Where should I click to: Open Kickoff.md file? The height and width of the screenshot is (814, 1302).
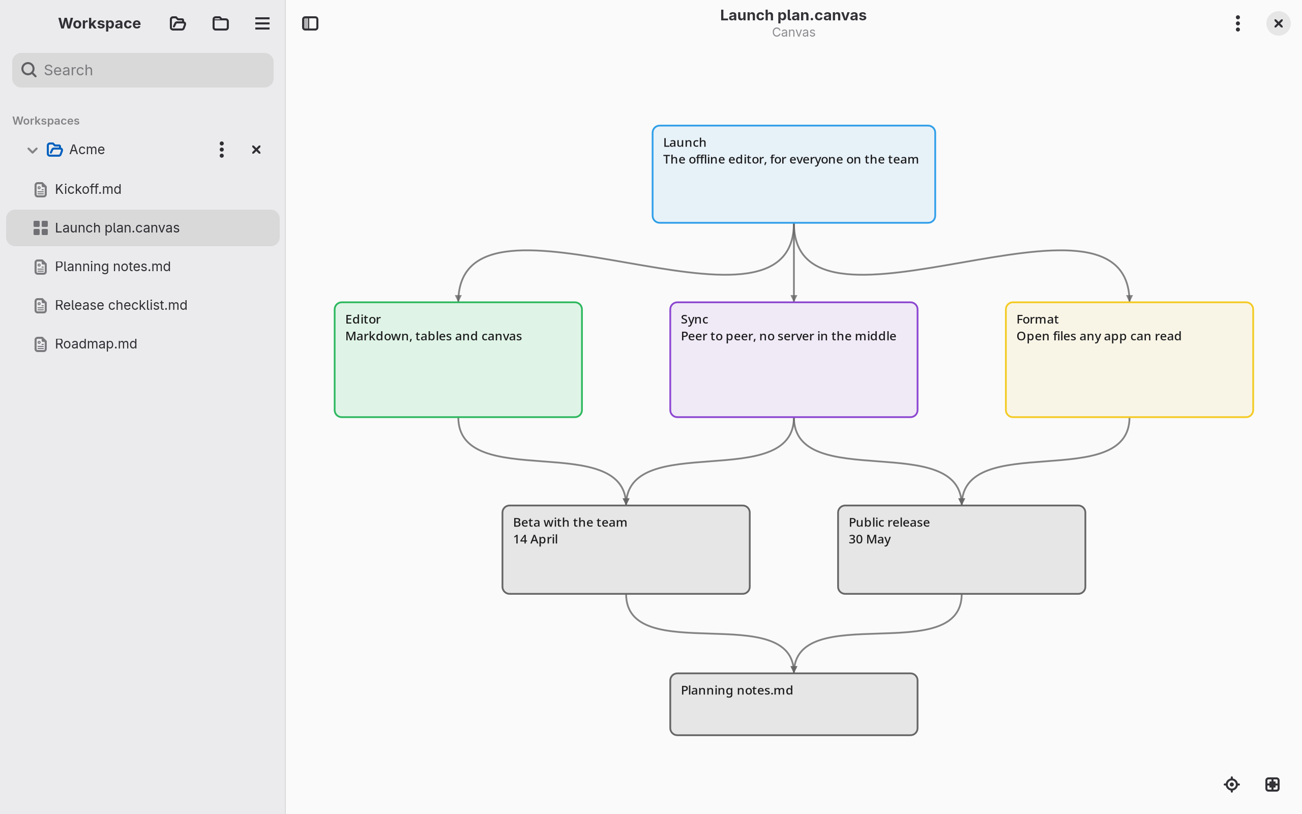click(142, 189)
